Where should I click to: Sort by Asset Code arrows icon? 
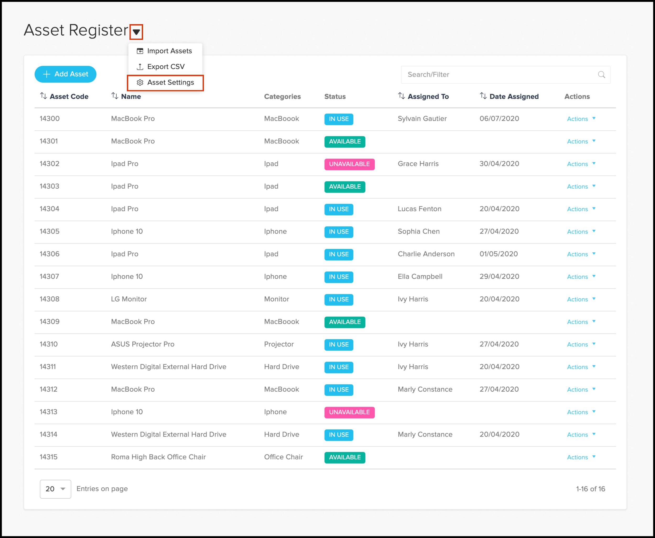(x=43, y=96)
